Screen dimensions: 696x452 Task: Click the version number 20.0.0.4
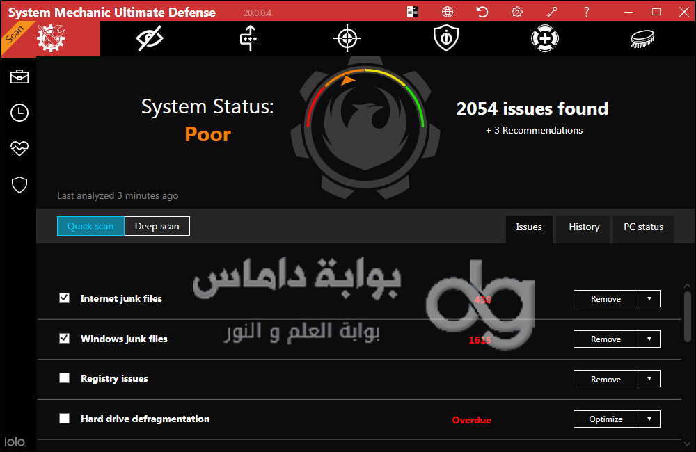(258, 13)
